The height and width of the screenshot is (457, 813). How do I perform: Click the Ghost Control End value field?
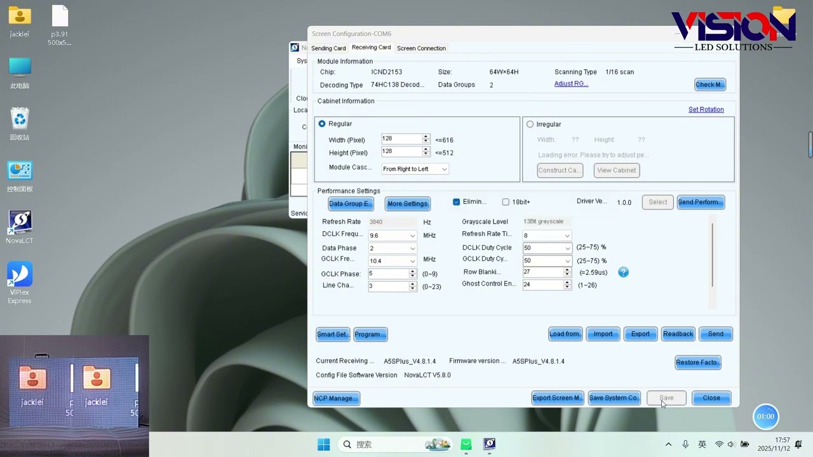click(547, 285)
